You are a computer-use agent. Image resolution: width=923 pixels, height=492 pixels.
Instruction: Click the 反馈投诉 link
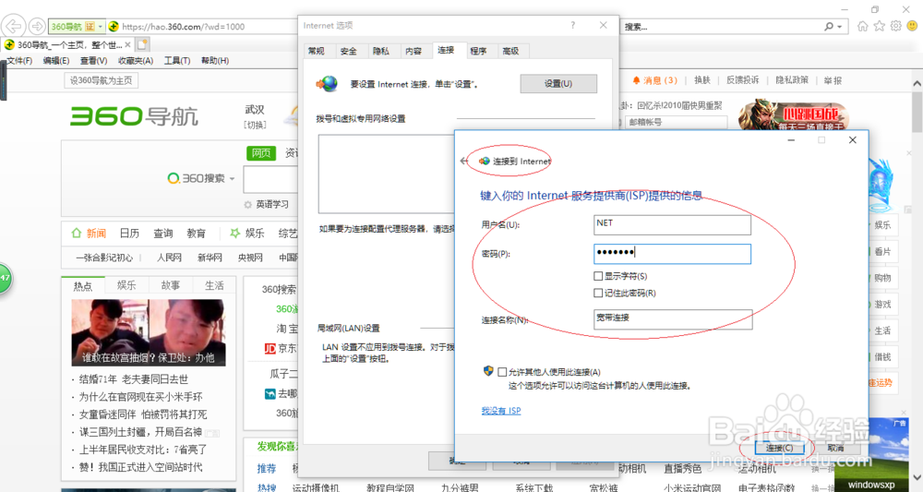click(x=742, y=80)
